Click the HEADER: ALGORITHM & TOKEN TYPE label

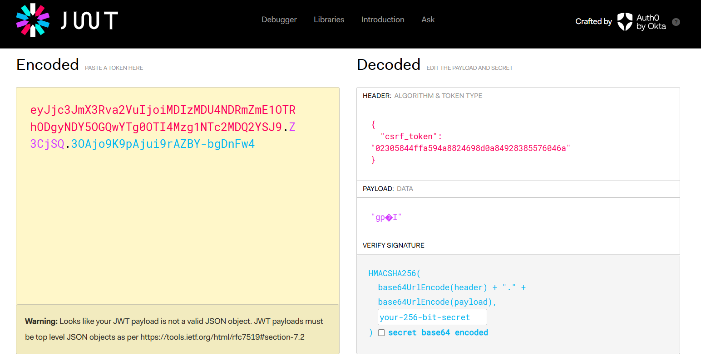point(422,96)
